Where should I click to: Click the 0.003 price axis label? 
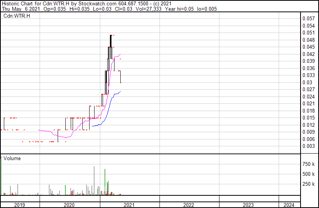[x=308, y=146]
